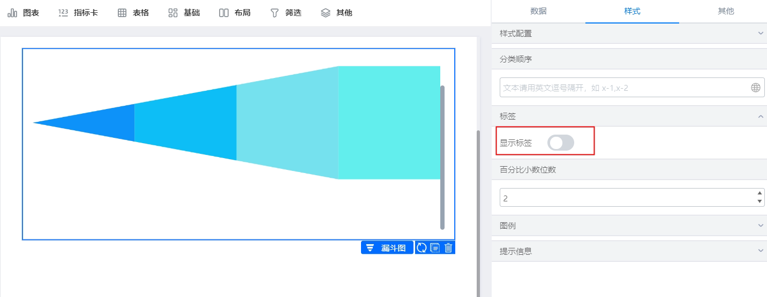Switch to the 其他 panel tab
Image resolution: width=767 pixels, height=297 pixels.
pos(726,11)
